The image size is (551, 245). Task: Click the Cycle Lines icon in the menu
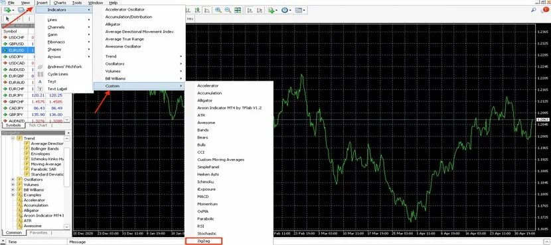(40, 74)
